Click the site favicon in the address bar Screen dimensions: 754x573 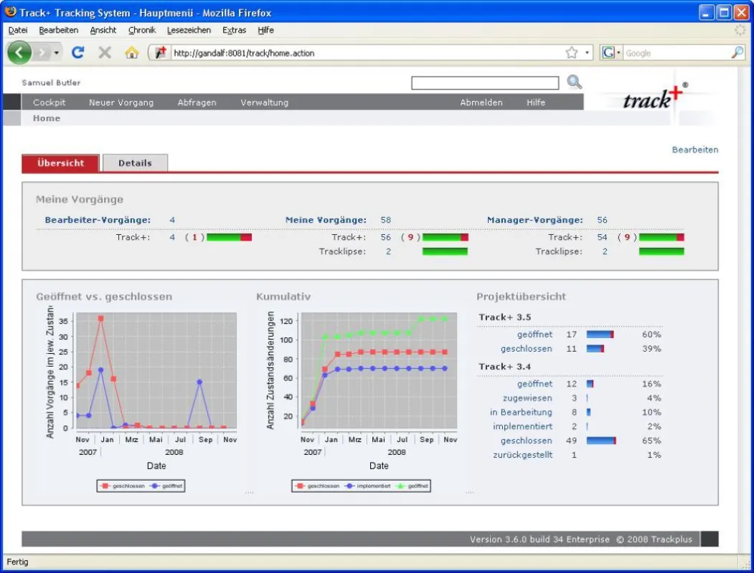[x=161, y=53]
